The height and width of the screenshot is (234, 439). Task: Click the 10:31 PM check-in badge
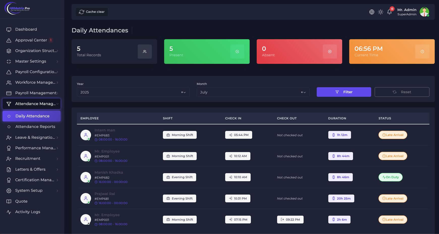pos(238,199)
